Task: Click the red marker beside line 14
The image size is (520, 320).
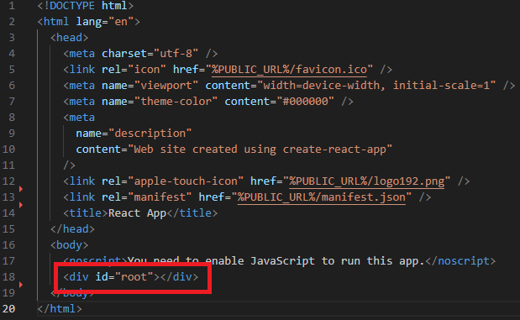Action: [21, 205]
